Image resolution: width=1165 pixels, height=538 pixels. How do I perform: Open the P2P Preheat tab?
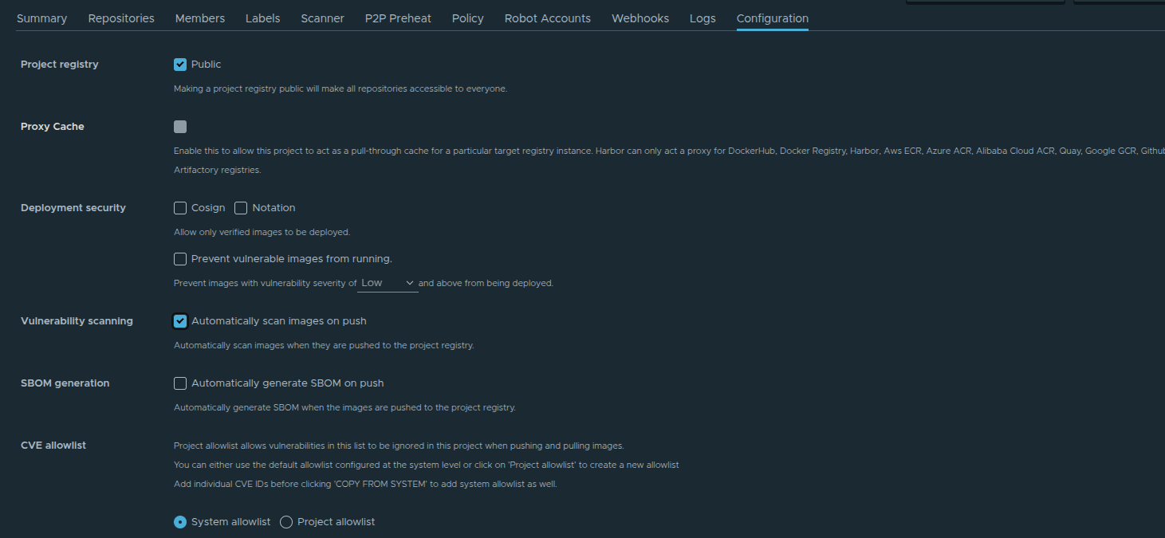pyautogui.click(x=398, y=18)
